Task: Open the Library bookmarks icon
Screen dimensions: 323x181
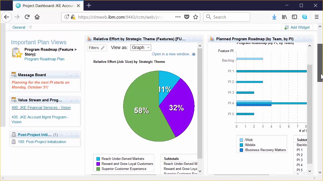Action: click(284, 17)
